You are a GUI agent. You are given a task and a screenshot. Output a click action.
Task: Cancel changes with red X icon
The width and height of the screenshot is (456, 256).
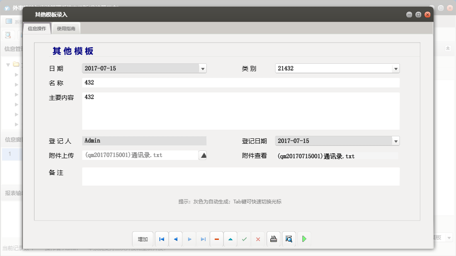258,239
